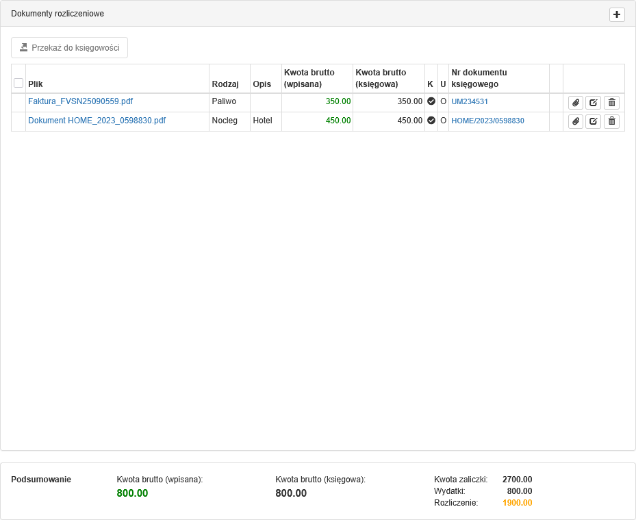Click the U circle in the Paliwo row
636x520 pixels.
(443, 101)
